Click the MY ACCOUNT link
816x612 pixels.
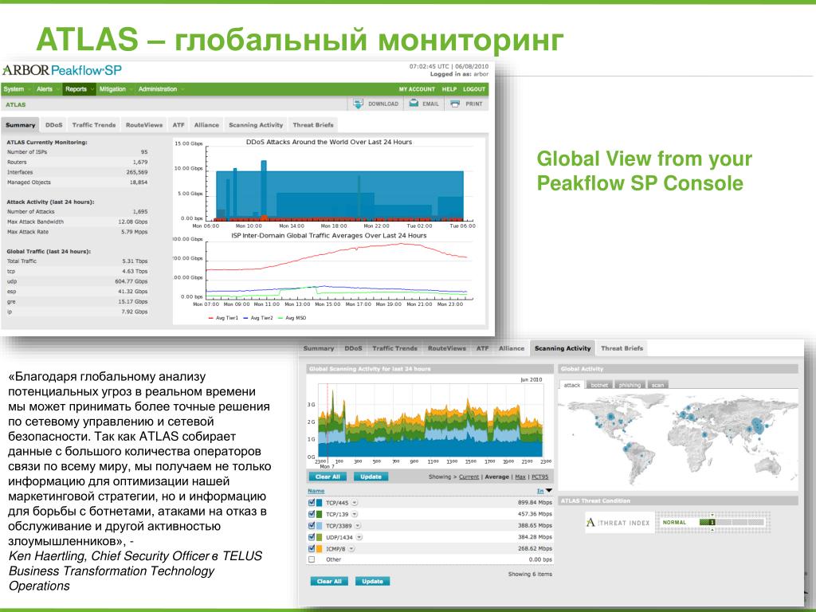point(417,89)
